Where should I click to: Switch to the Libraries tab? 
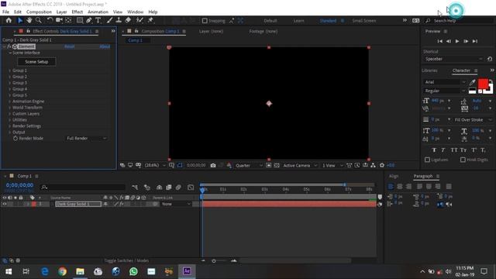[429, 71]
